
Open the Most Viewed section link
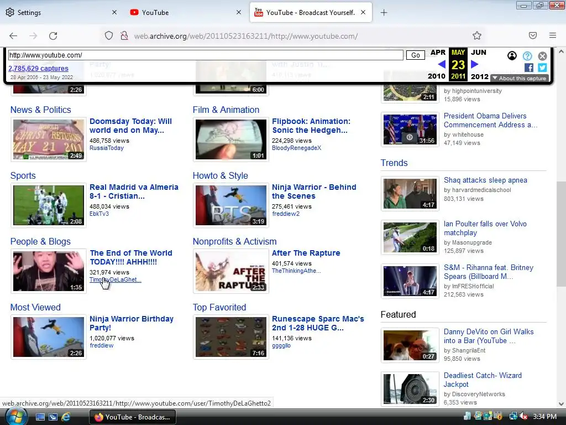(x=35, y=307)
